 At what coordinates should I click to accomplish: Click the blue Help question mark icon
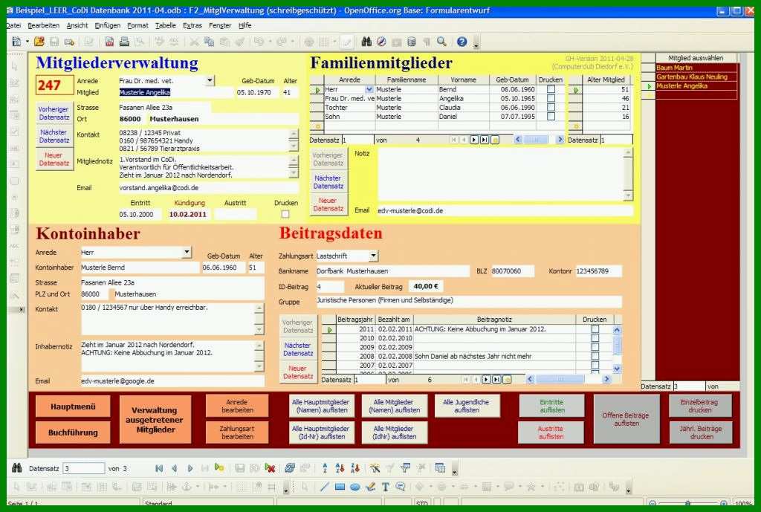tap(462, 42)
